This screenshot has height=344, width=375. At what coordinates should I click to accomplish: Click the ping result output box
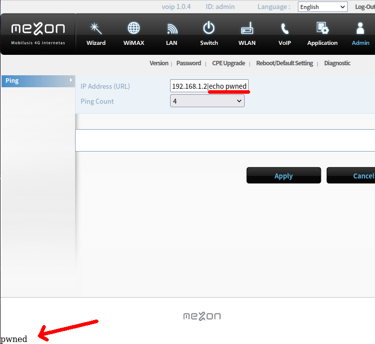point(225,140)
